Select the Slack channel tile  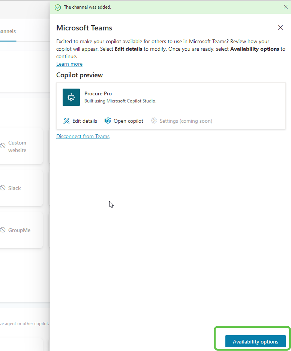click(x=21, y=188)
